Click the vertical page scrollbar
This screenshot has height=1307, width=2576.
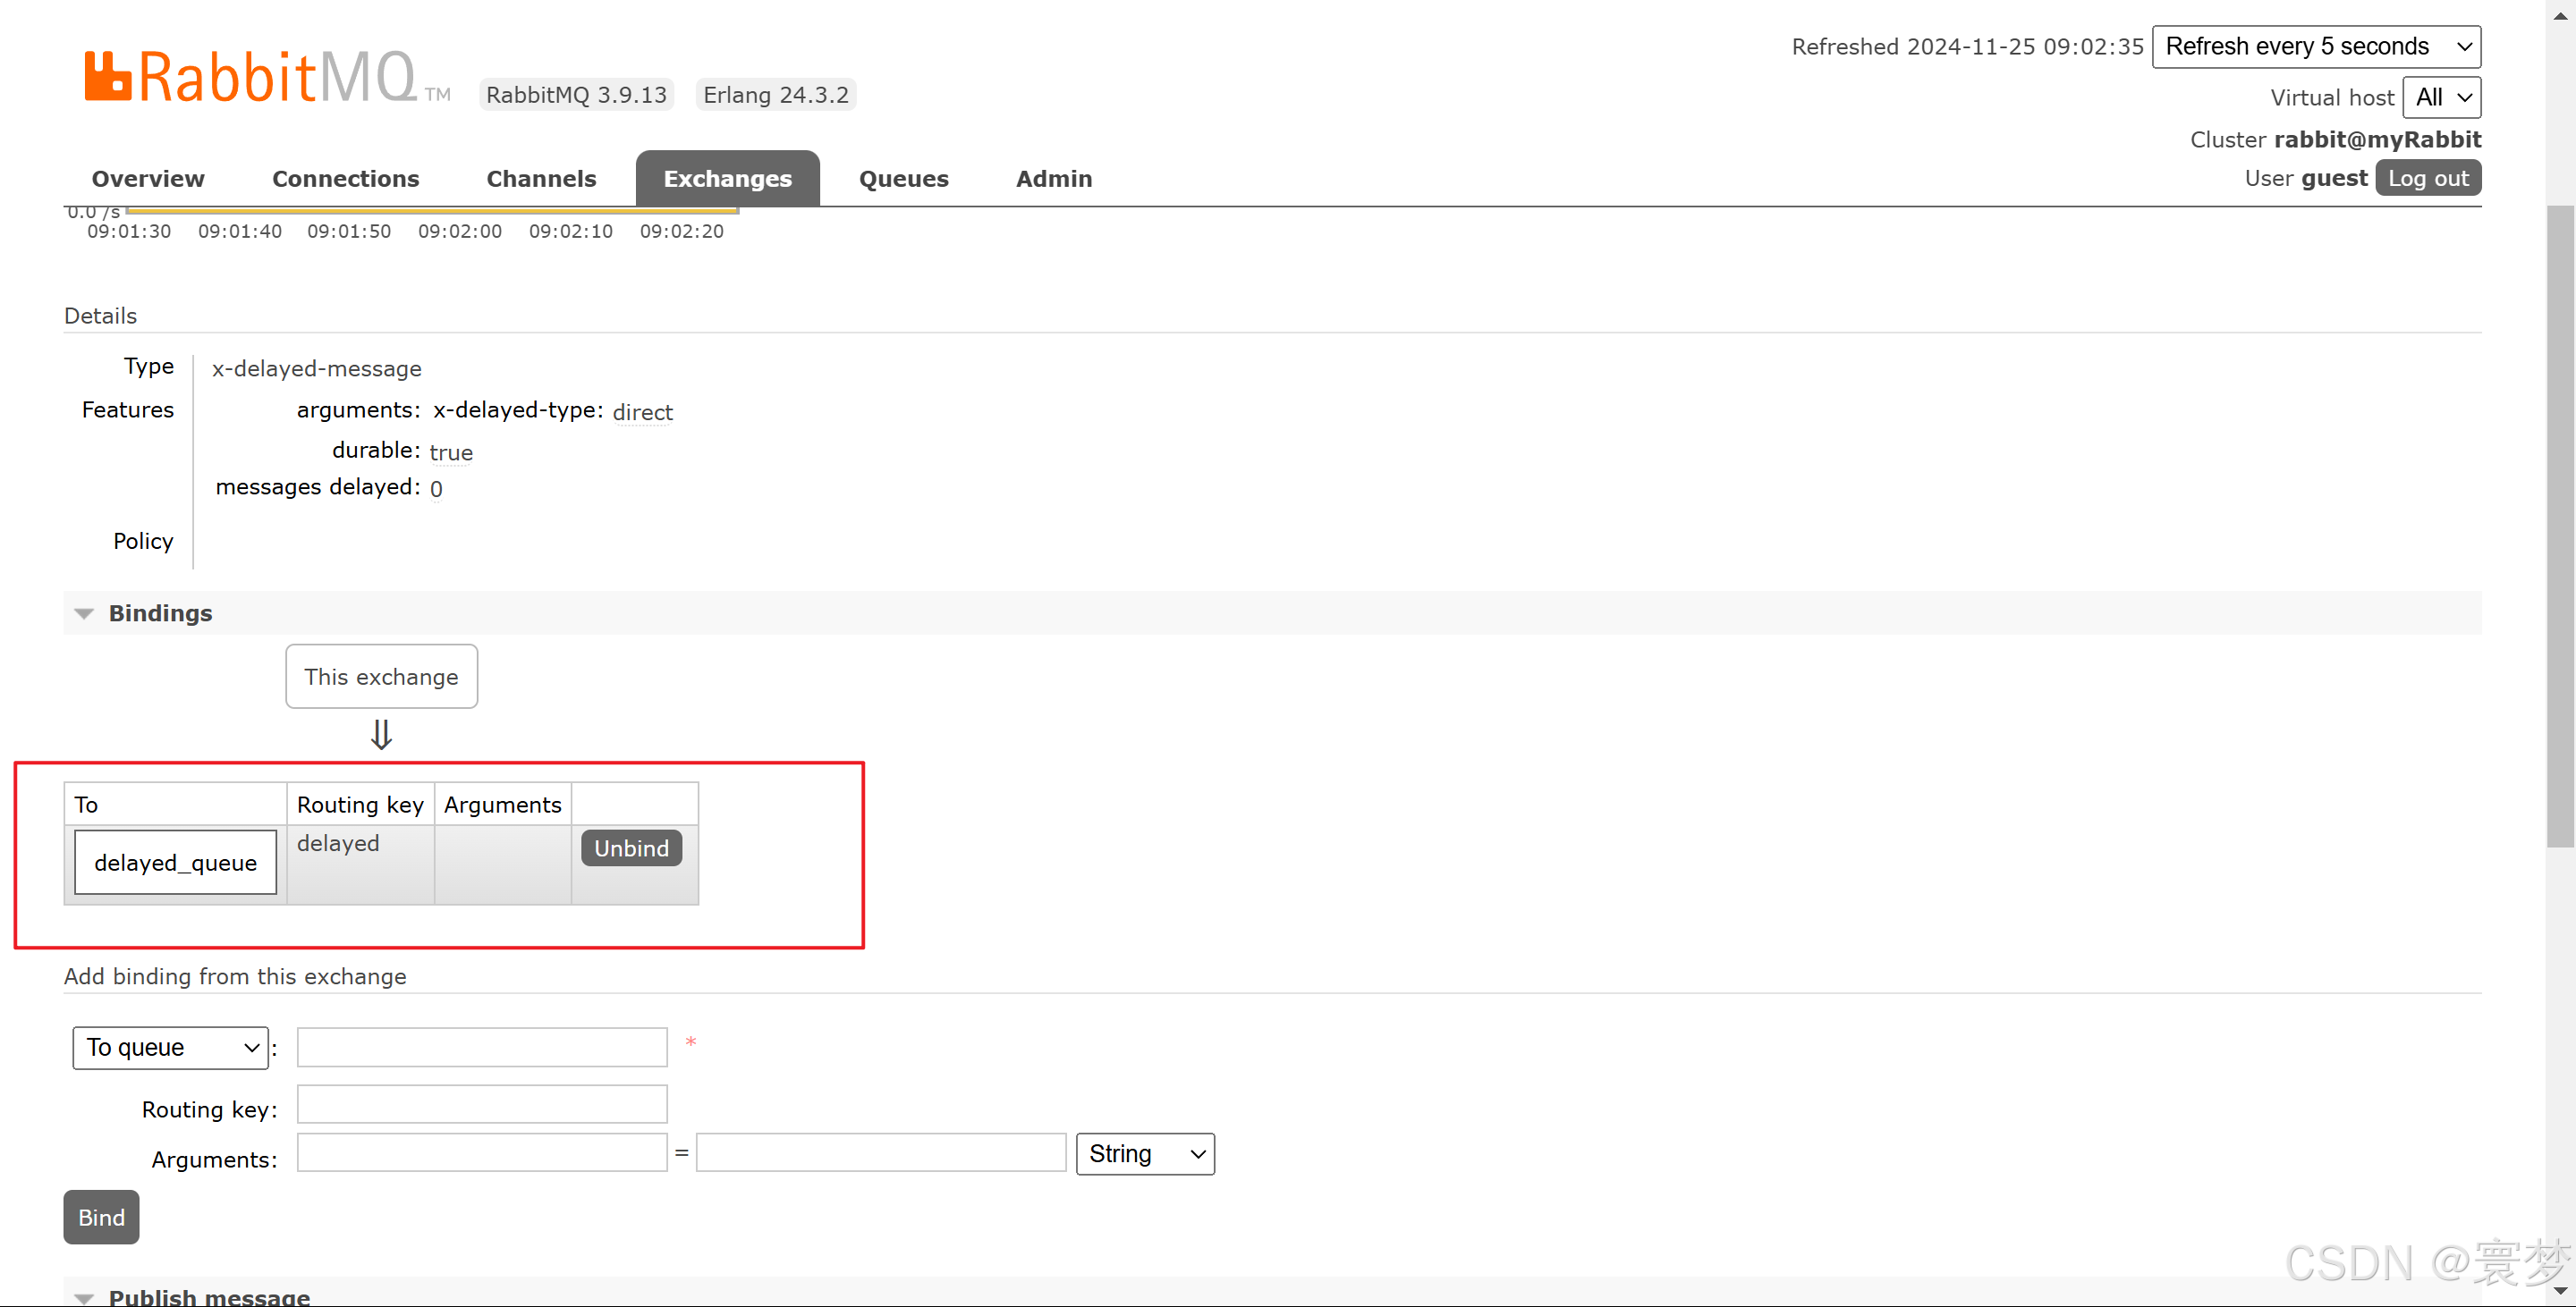[x=2559, y=525]
